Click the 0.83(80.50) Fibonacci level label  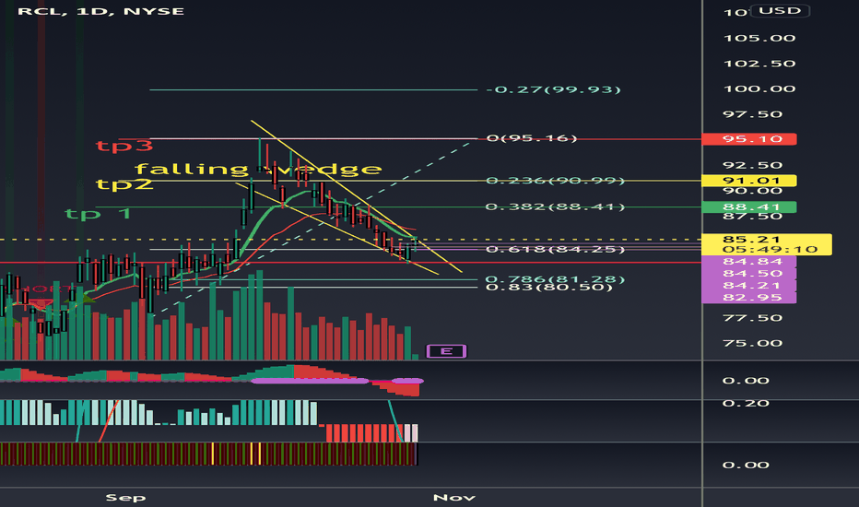[x=549, y=288]
